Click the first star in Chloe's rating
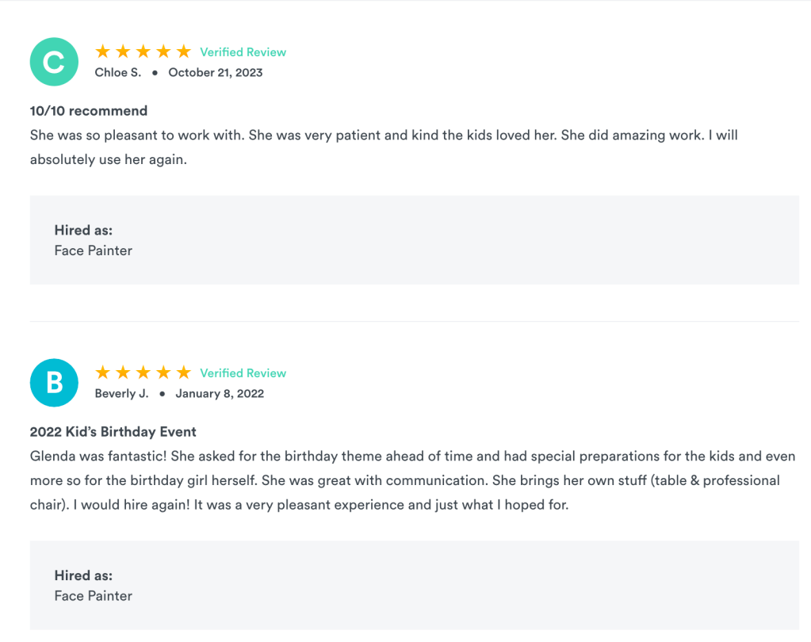Image resolution: width=811 pixels, height=642 pixels. pos(103,52)
